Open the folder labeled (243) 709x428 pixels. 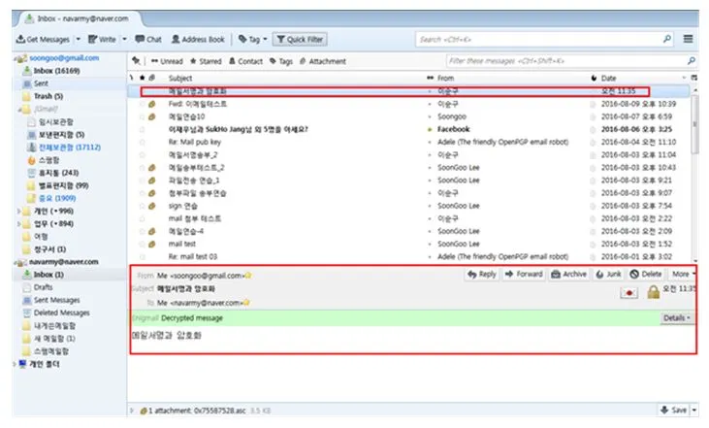[x=58, y=173]
